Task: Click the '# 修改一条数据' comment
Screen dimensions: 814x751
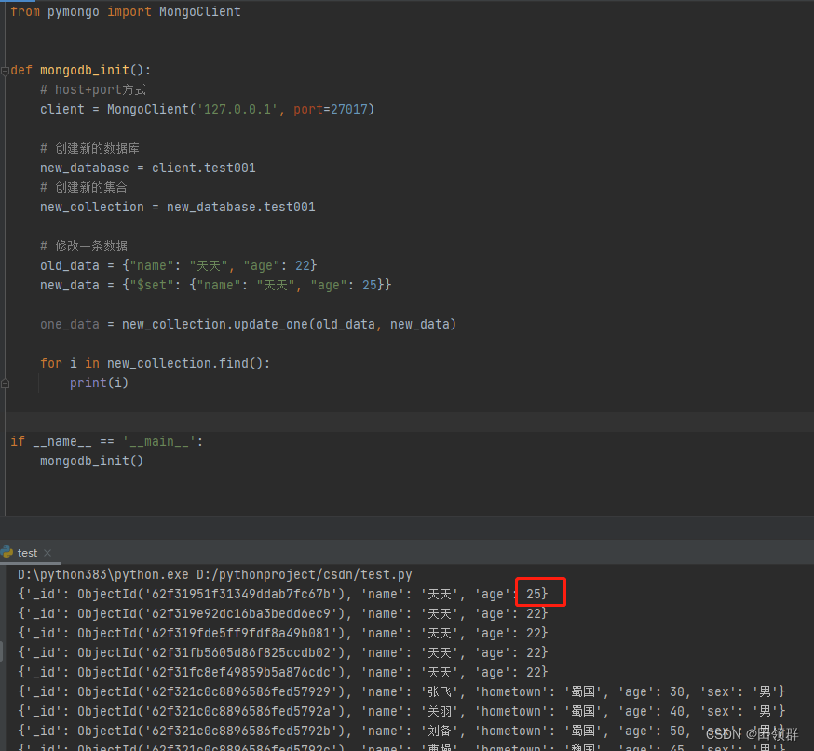Action: tap(84, 246)
